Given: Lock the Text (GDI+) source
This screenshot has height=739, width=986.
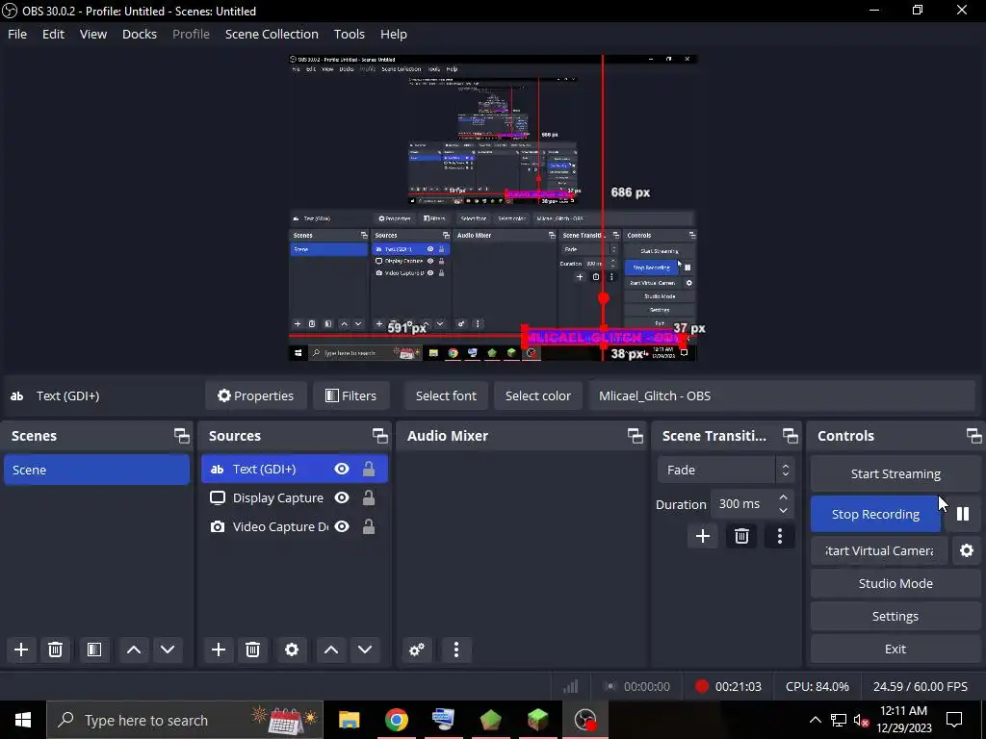Looking at the screenshot, I should pyautogui.click(x=369, y=469).
